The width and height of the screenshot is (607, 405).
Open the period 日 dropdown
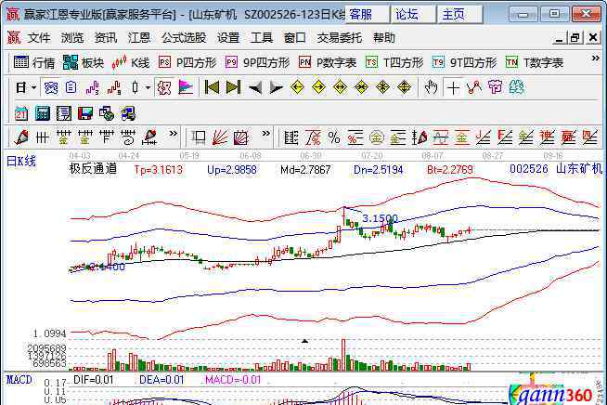click(26, 87)
